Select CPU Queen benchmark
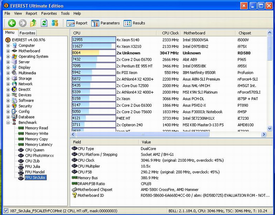Image resolution: width=275 pixels, height=215 pixels. click(x=34, y=150)
